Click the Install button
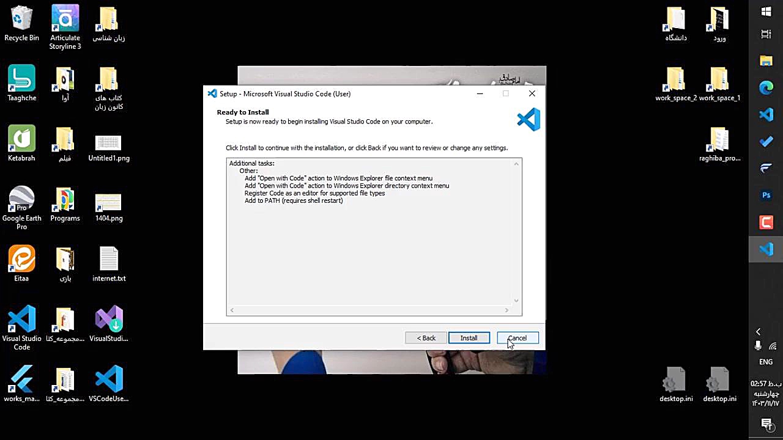The width and height of the screenshot is (783, 440). (x=469, y=338)
